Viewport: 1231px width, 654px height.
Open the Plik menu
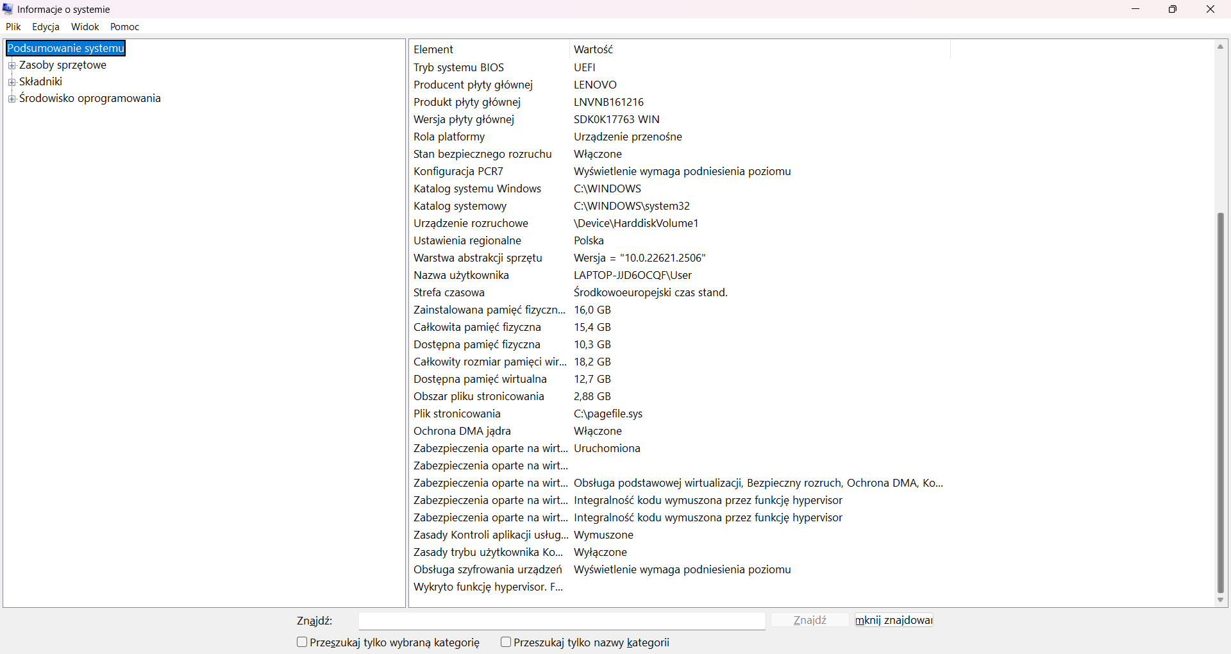(13, 27)
